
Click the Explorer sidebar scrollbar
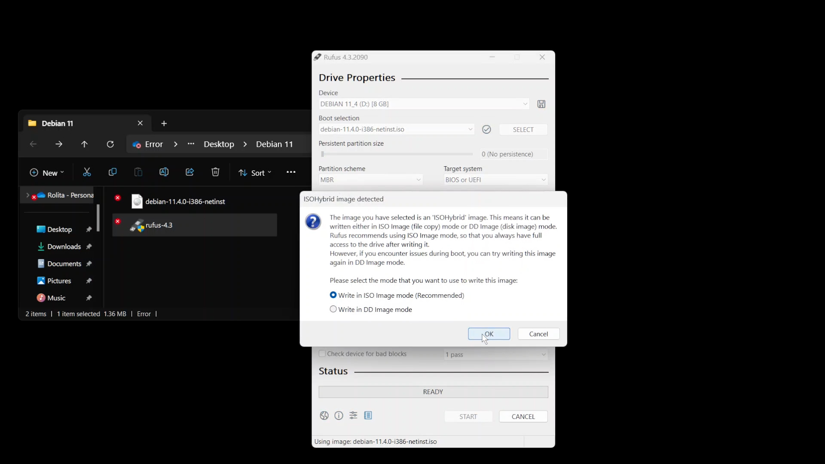coord(98,218)
